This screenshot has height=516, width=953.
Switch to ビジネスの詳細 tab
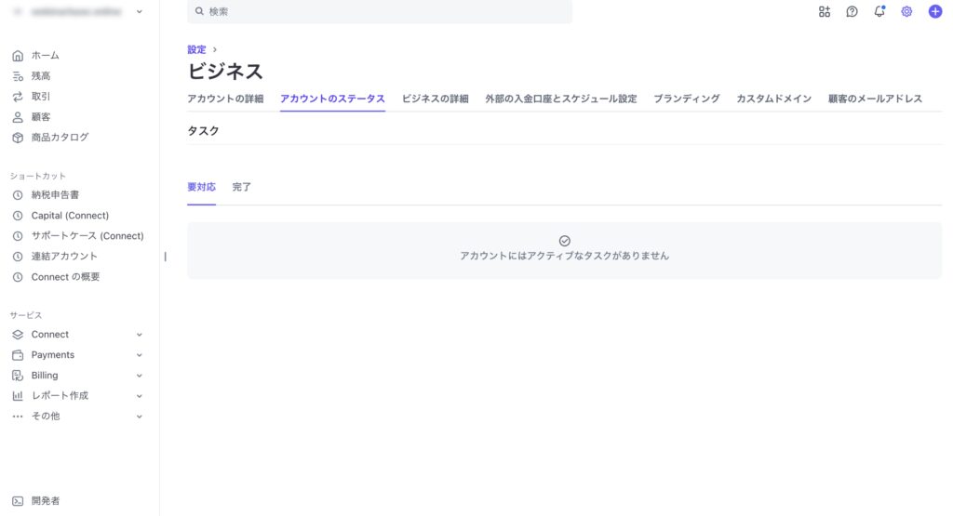435,99
